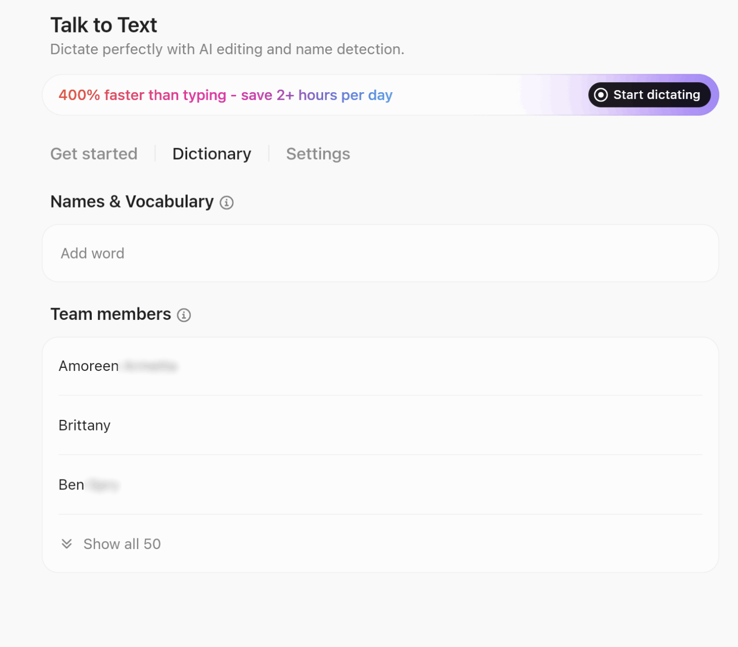Switch to the Settings tab
This screenshot has height=647, width=738.
[x=318, y=154]
